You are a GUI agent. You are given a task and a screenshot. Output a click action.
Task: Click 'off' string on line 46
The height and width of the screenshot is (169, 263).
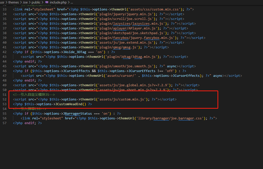(x=170, y=71)
